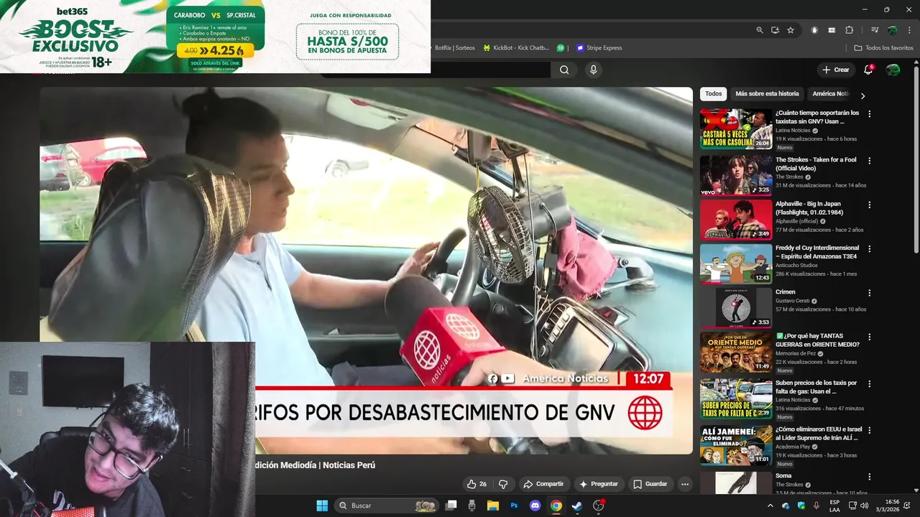Show more filter chips with right chevron
Image resolution: width=920 pixels, height=517 pixels.
coord(862,96)
